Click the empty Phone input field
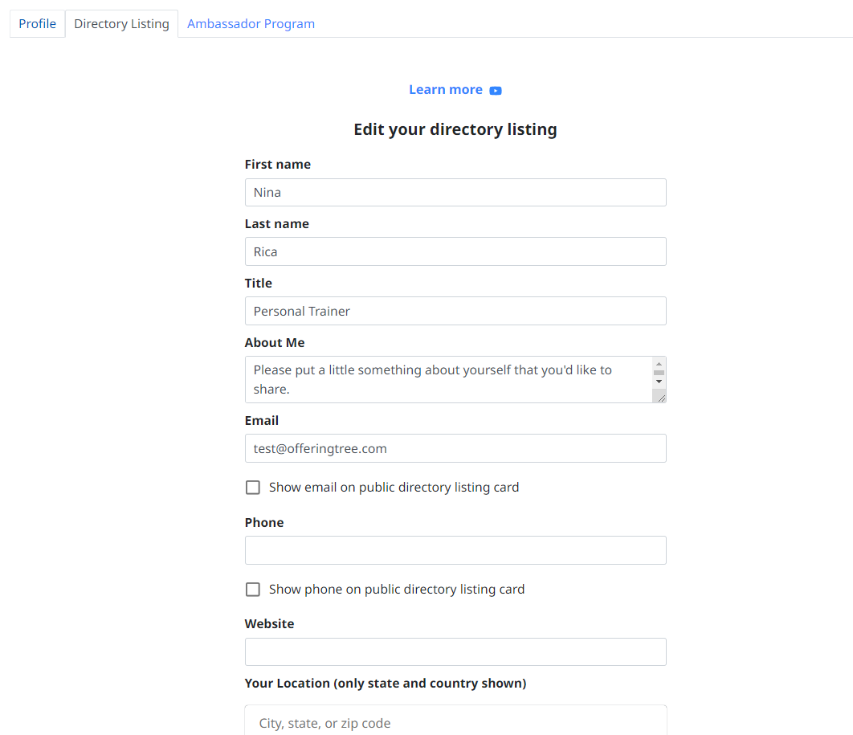This screenshot has width=853, height=735. click(455, 550)
